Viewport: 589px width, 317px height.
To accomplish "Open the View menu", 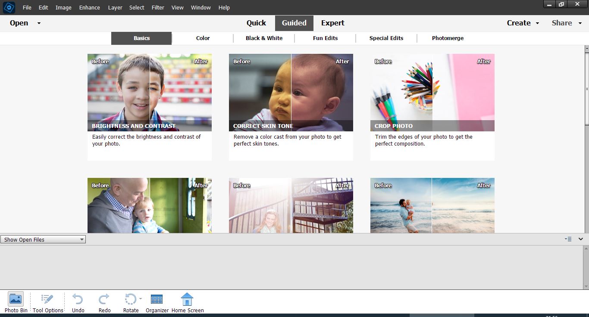I will point(177,7).
